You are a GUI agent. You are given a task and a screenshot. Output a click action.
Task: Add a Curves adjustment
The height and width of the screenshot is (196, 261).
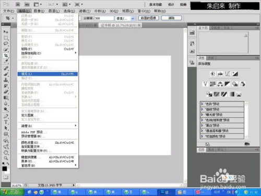point(228,74)
